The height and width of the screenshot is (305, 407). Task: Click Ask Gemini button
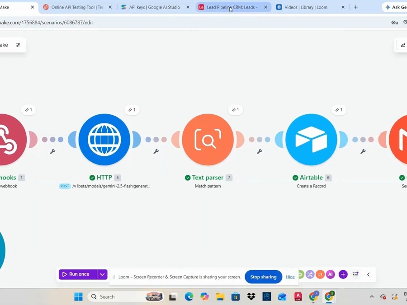coord(395,7)
